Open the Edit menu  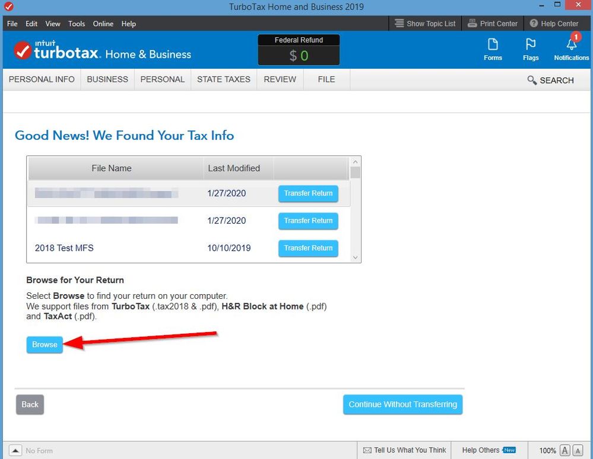(x=31, y=23)
